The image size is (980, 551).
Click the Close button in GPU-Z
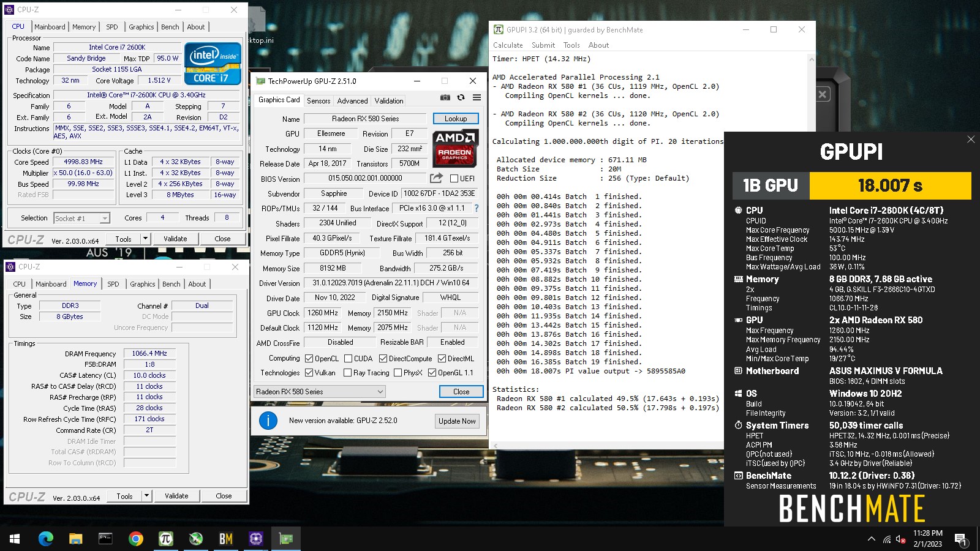tap(461, 392)
